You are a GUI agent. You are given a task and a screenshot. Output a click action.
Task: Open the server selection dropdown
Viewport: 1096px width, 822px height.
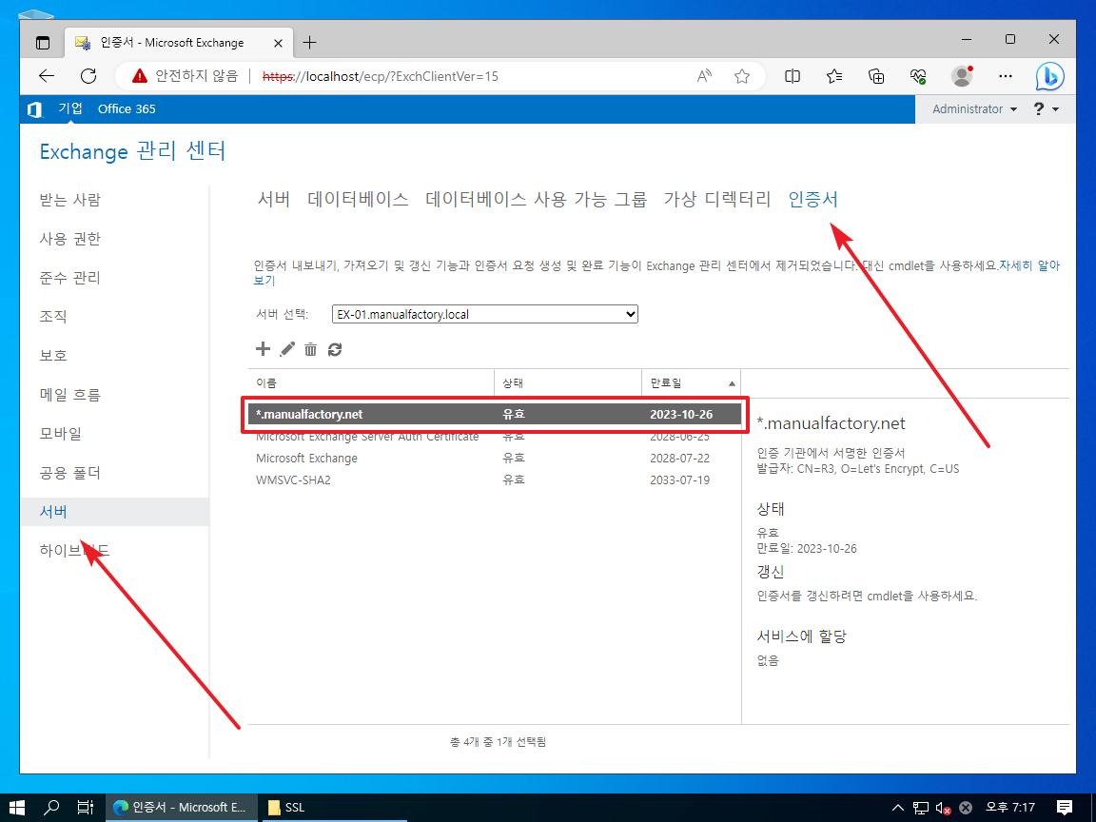[485, 314]
